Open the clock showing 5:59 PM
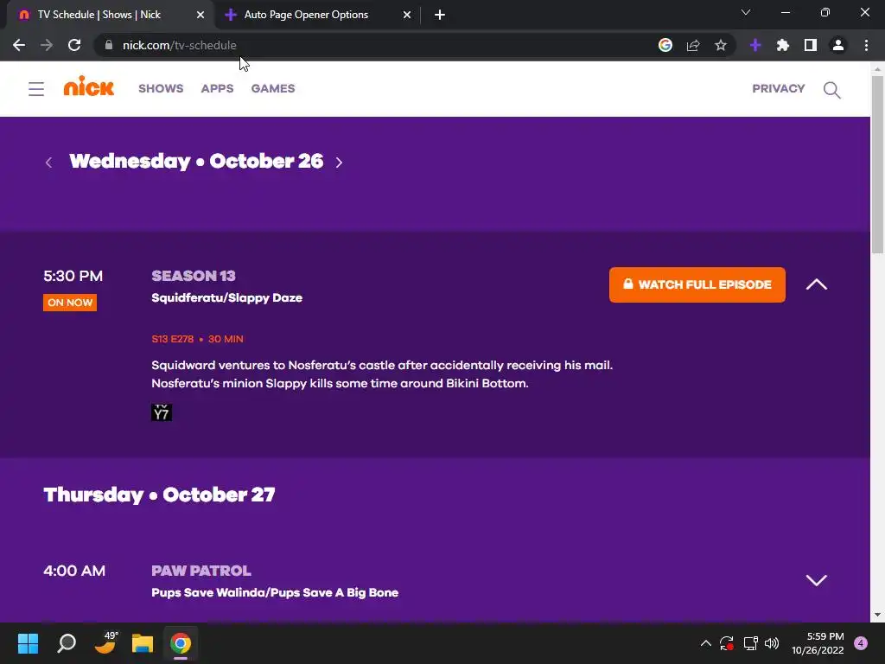The width and height of the screenshot is (885, 664). (x=818, y=643)
